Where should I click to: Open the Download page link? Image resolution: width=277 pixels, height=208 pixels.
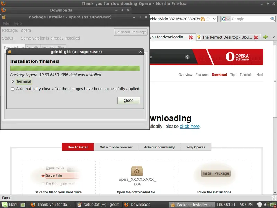[219, 75]
